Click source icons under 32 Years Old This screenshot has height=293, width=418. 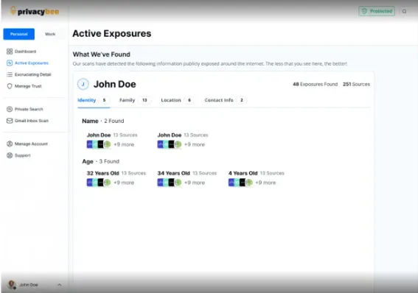click(x=99, y=183)
